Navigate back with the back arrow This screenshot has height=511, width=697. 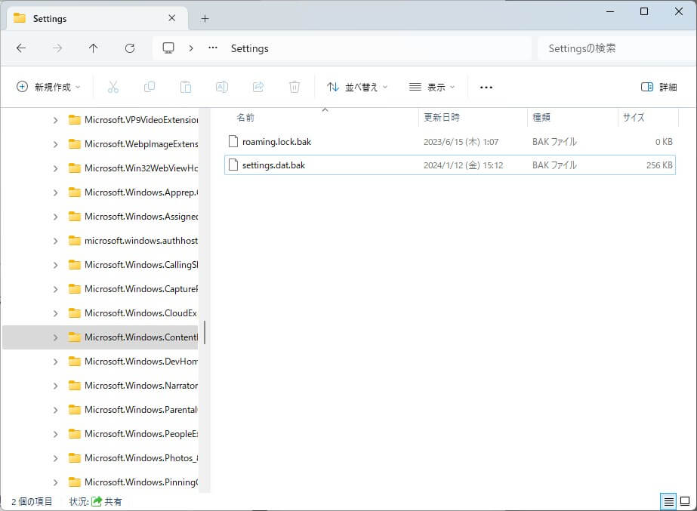[x=21, y=48]
